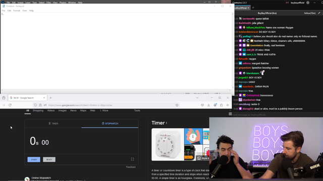Click Notepad vertical scrollbar
This screenshot has height=181, width=323.
coord(233,50)
